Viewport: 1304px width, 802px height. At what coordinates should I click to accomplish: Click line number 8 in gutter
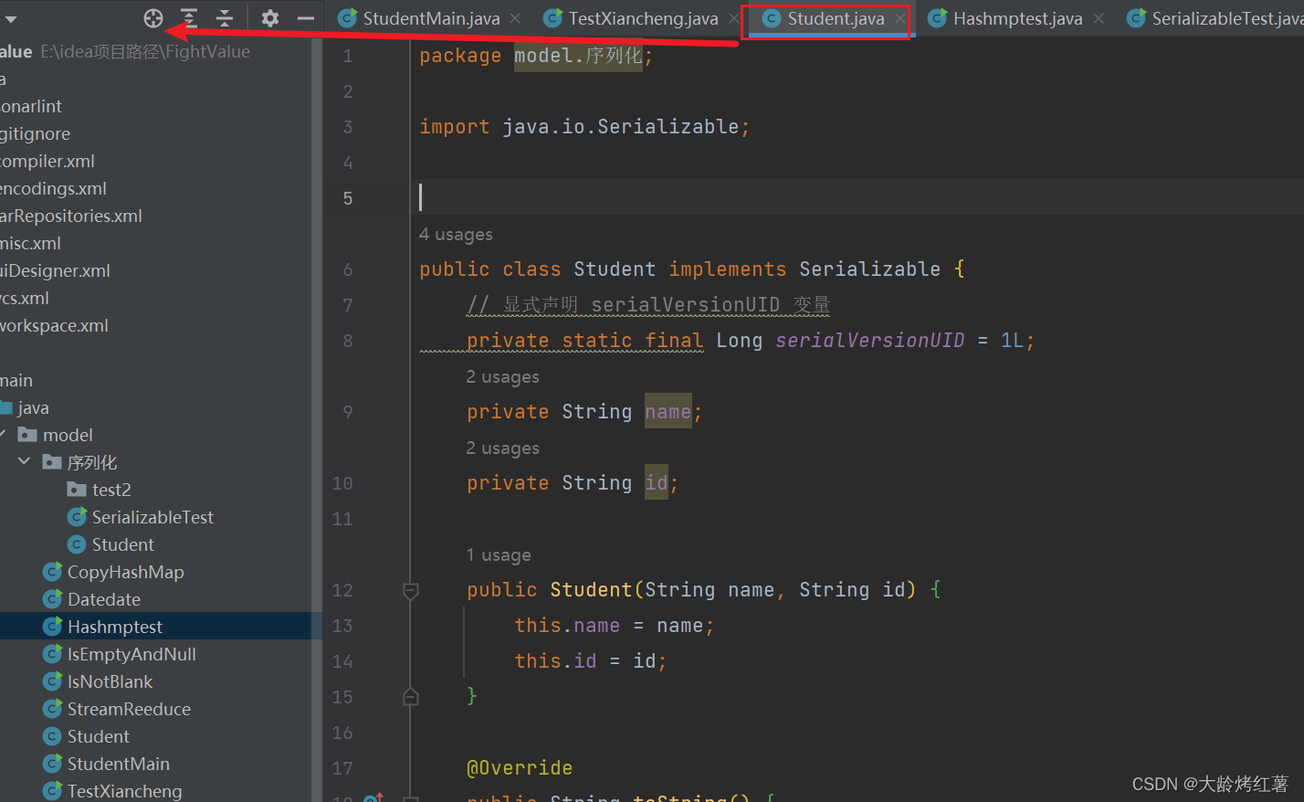tap(348, 341)
